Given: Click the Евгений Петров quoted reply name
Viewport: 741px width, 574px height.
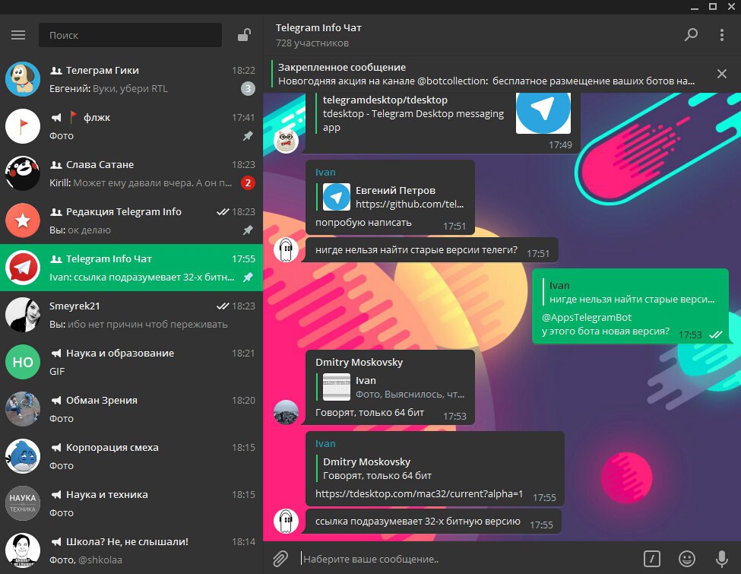Looking at the screenshot, I should pyautogui.click(x=395, y=190).
